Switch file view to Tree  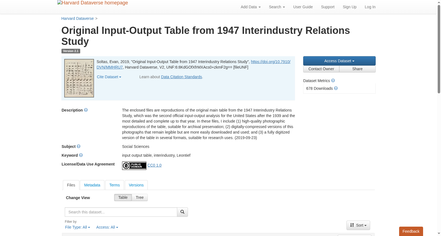pos(140,197)
